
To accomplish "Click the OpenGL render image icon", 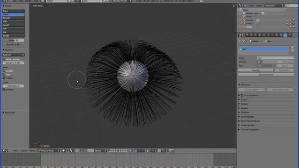I will [170, 151].
